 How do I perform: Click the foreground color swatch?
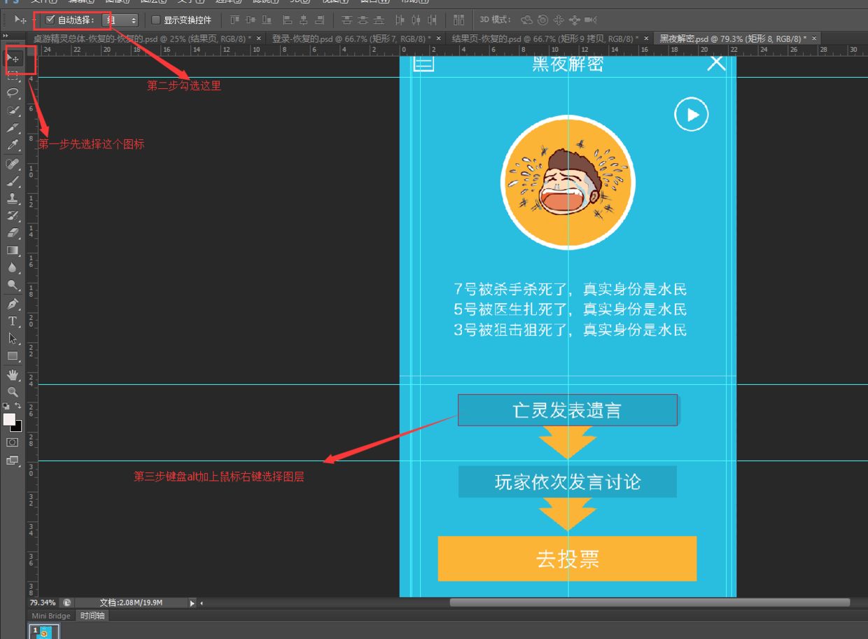pyautogui.click(x=8, y=417)
